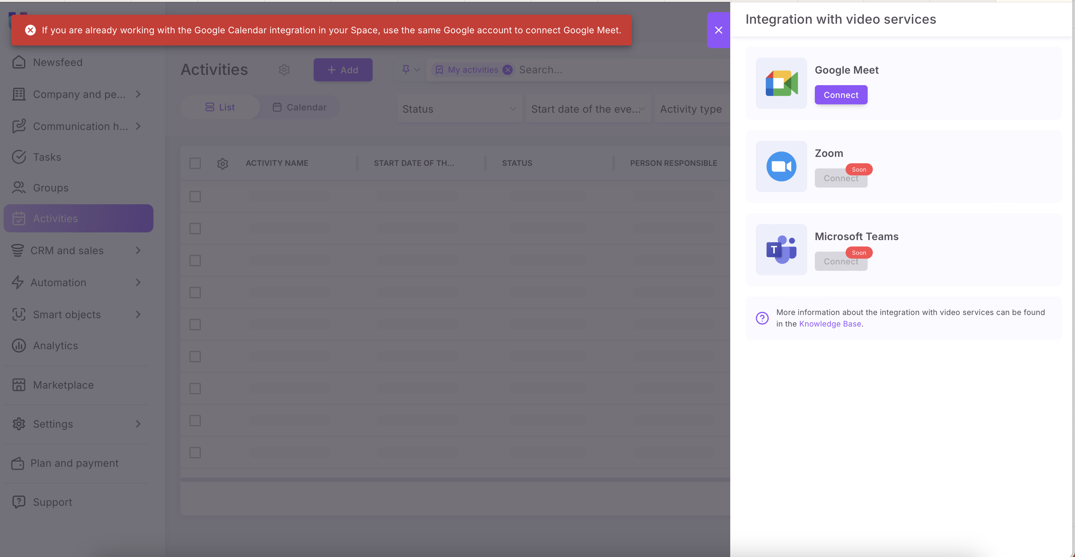Dismiss the red error notification icon
This screenshot has height=557, width=1075.
click(30, 30)
